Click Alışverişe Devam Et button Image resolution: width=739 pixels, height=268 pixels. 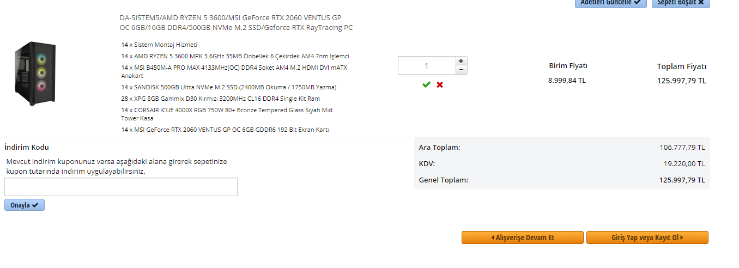click(x=523, y=237)
